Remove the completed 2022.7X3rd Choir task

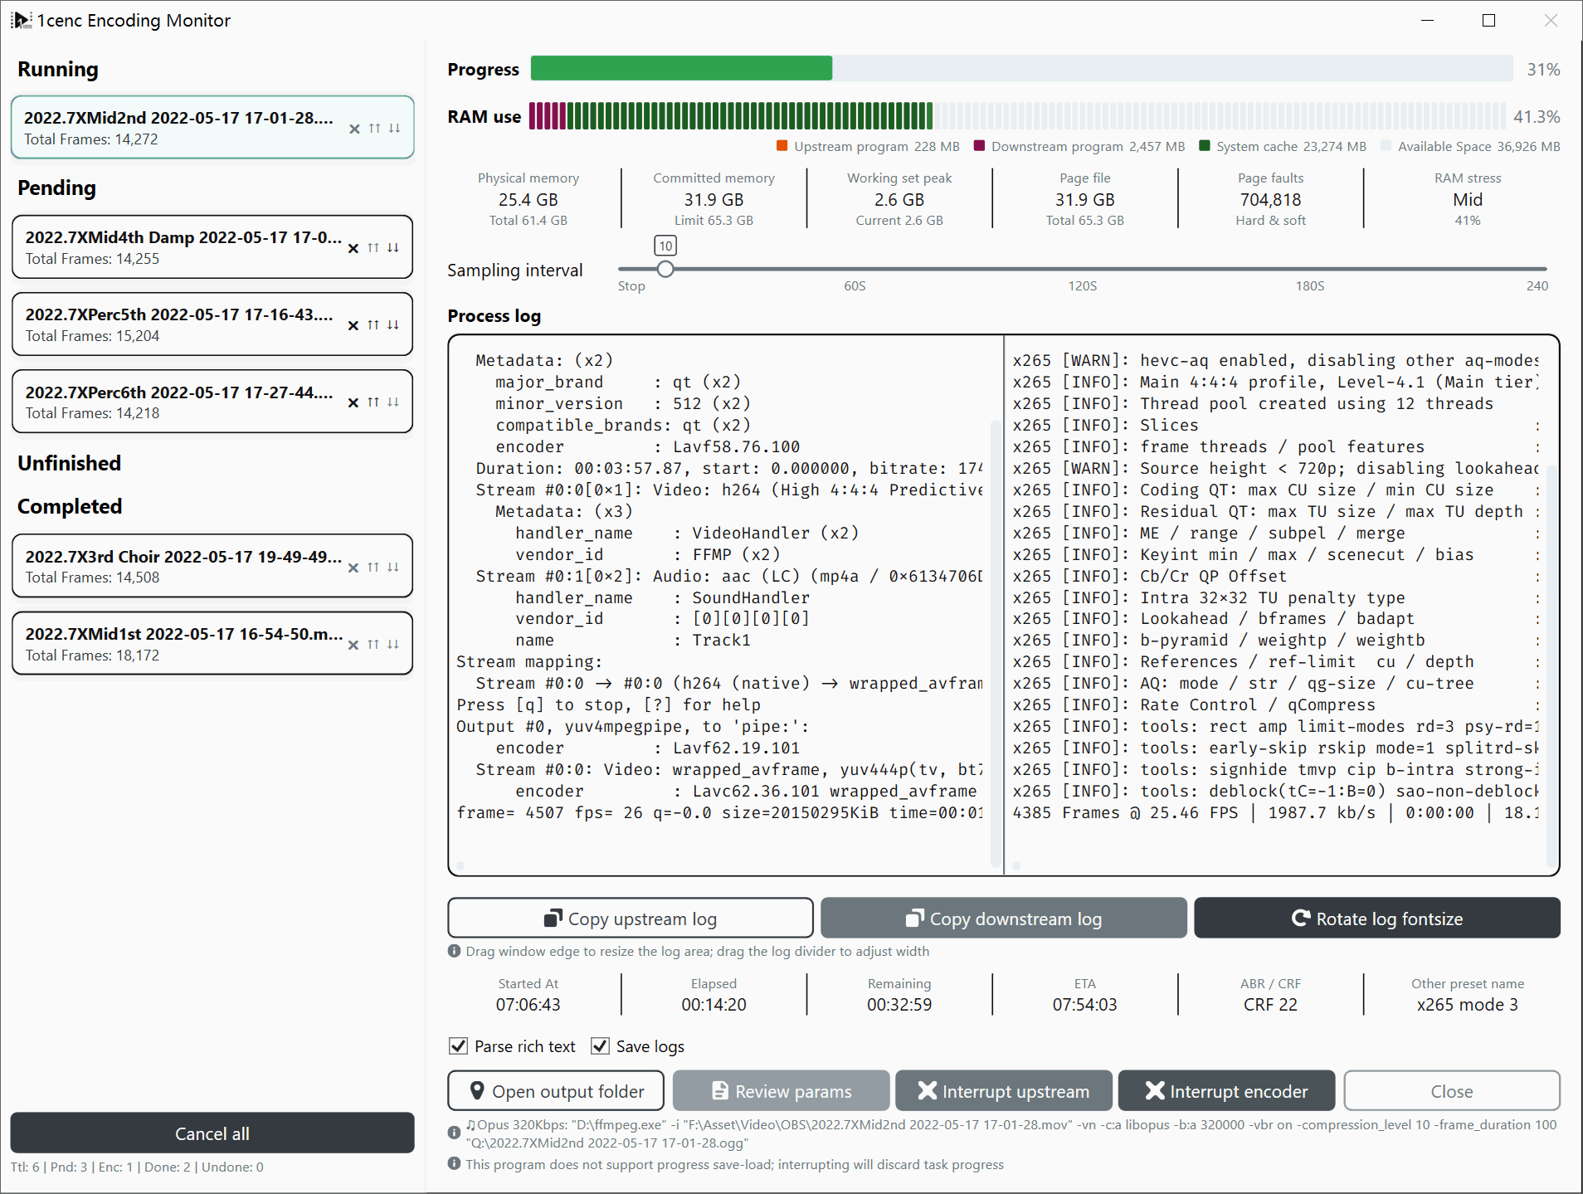pyautogui.click(x=353, y=568)
